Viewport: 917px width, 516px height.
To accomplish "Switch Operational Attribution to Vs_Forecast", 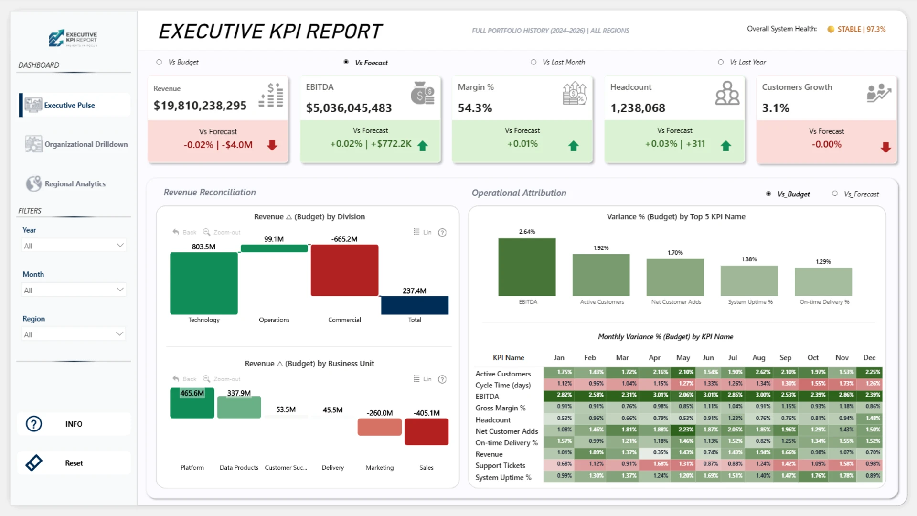I will click(835, 193).
